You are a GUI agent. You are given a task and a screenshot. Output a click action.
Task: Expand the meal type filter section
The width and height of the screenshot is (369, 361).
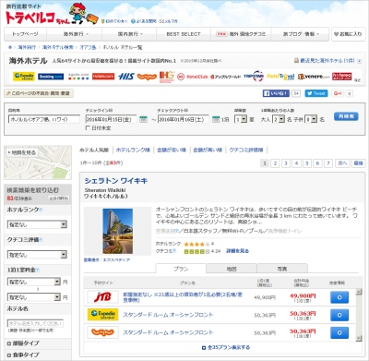pyautogui.click(x=23, y=355)
